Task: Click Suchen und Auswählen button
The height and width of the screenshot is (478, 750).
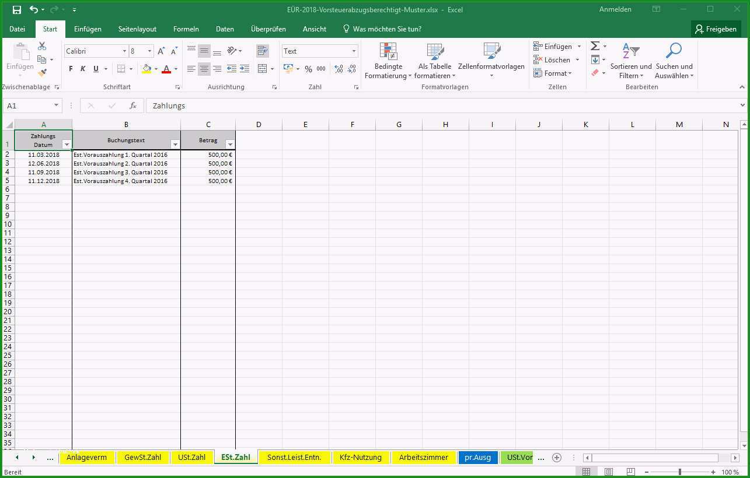Action: point(674,61)
